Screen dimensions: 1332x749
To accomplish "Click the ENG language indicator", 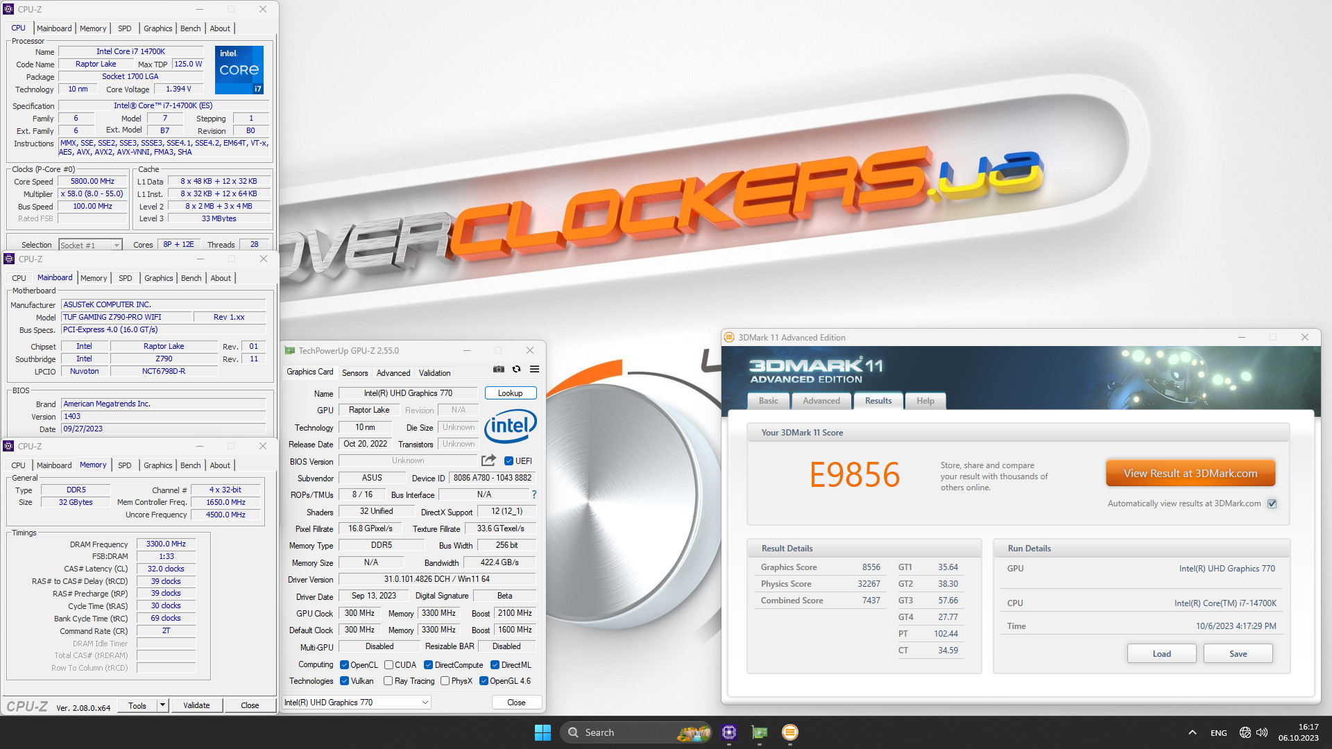I will pos(1219,733).
